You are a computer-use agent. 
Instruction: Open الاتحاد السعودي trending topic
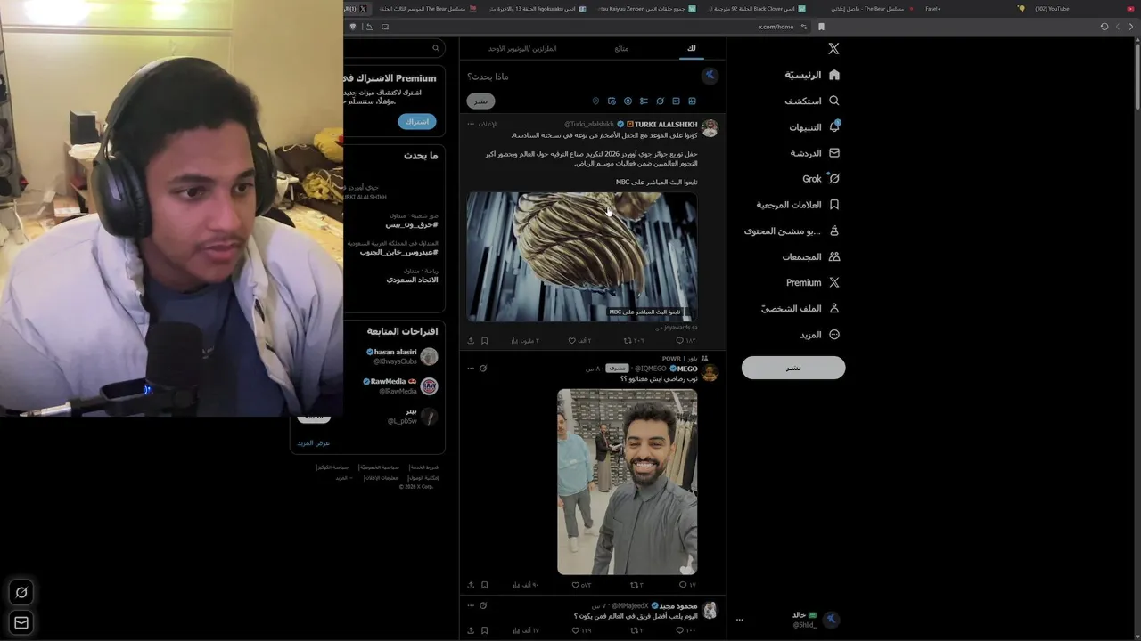point(412,280)
